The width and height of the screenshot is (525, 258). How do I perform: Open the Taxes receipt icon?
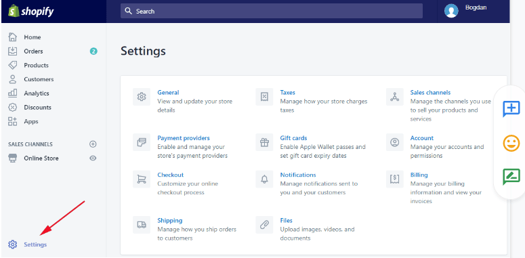click(264, 97)
